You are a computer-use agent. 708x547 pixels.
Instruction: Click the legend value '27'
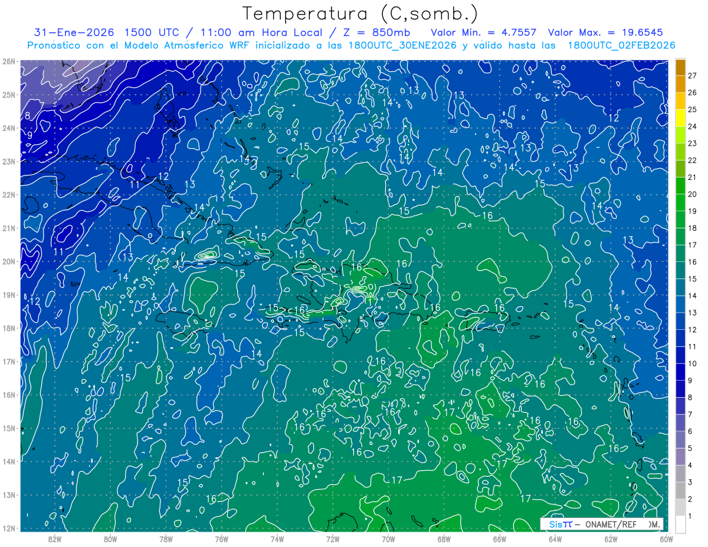click(693, 76)
